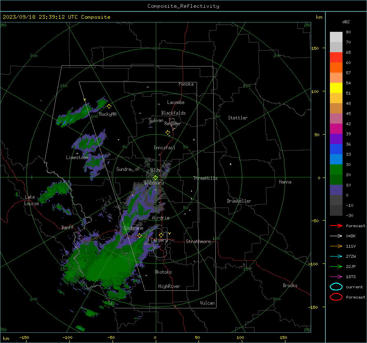Click the Hanna town label

285,182
